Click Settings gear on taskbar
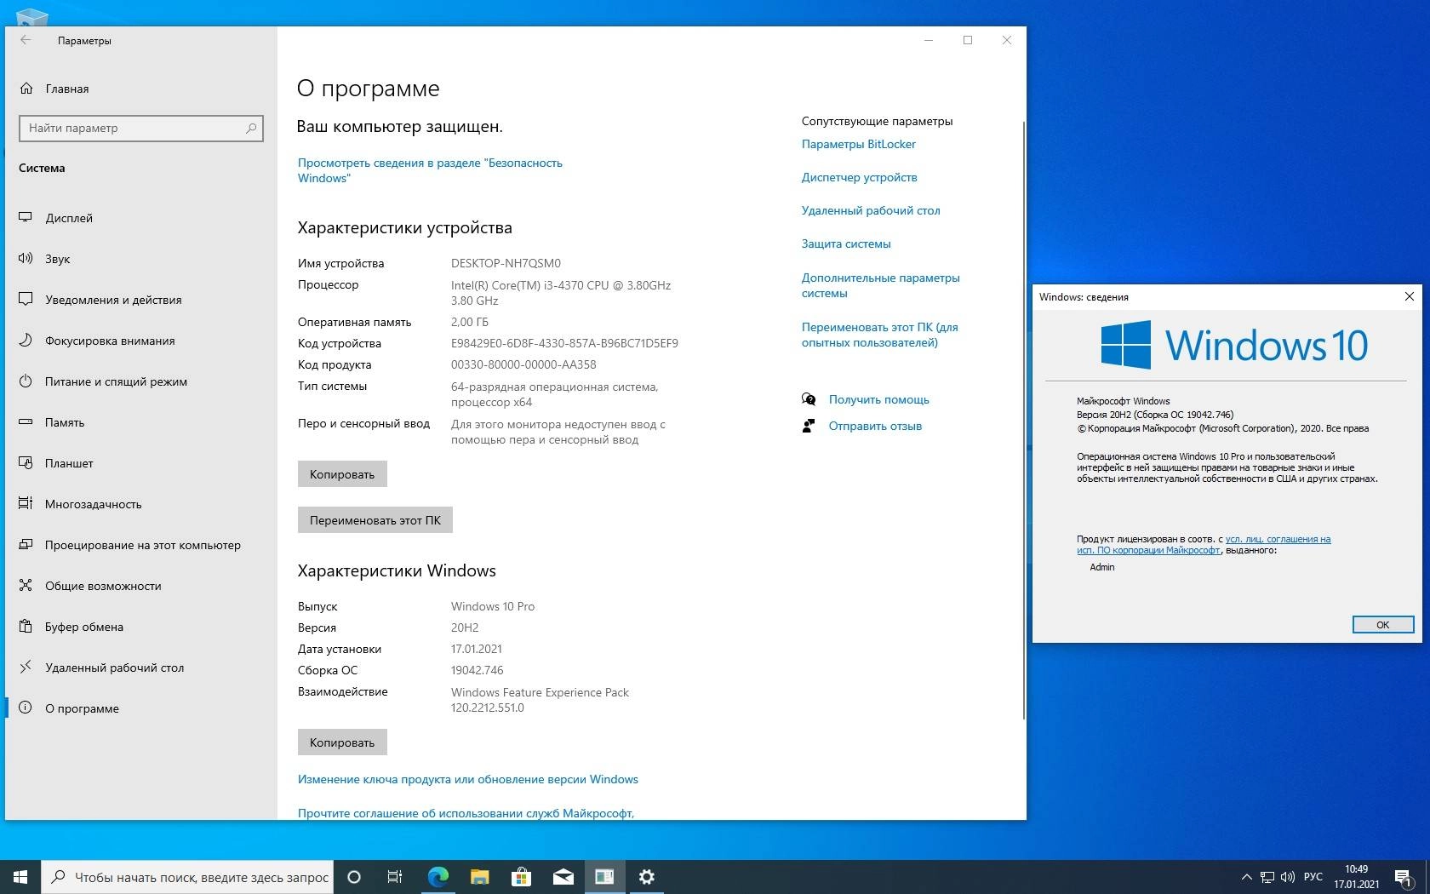 [x=646, y=877]
